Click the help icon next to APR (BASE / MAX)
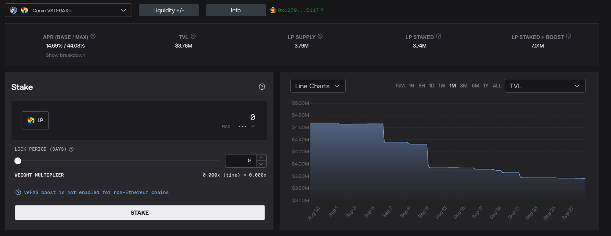The image size is (611, 236). point(93,37)
